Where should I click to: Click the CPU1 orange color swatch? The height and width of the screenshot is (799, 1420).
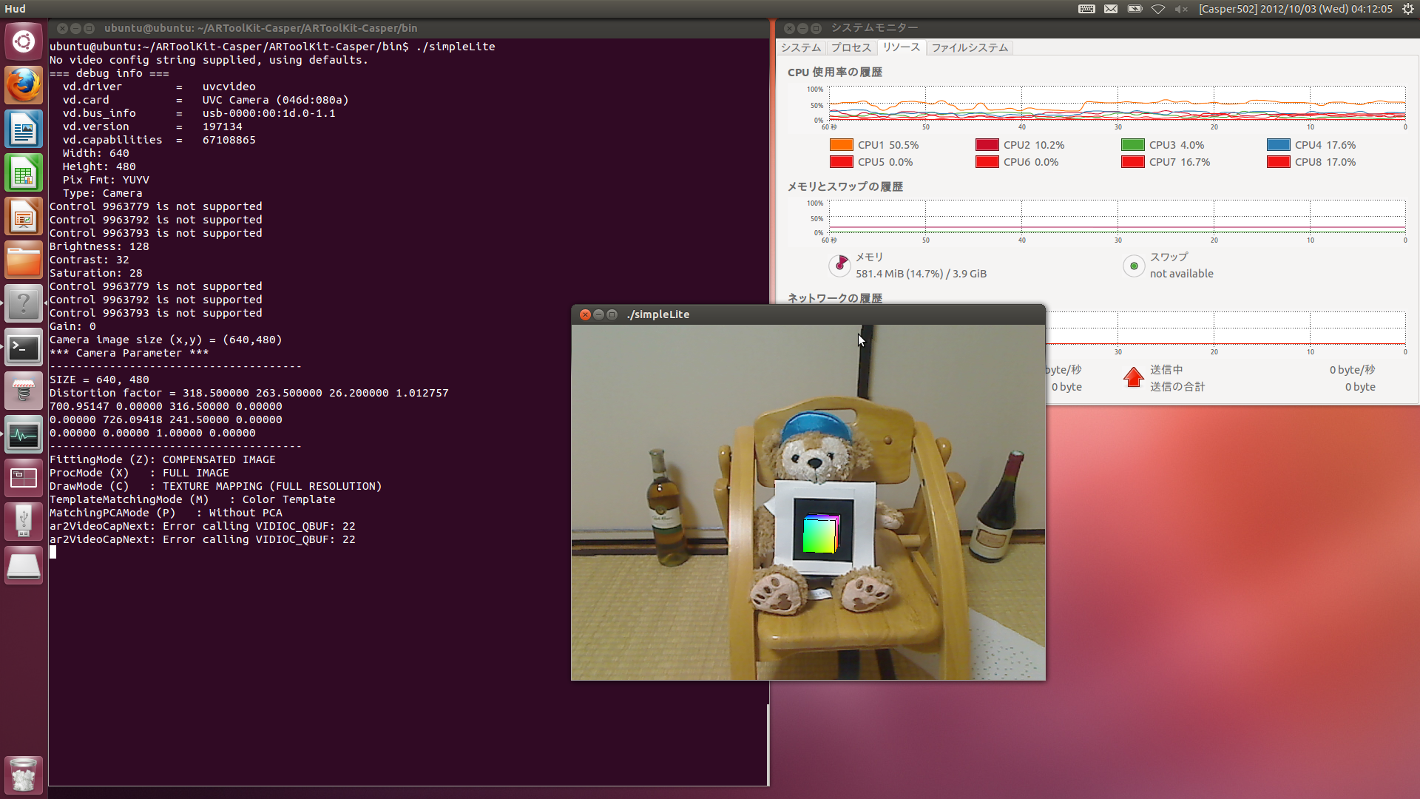pyautogui.click(x=841, y=145)
